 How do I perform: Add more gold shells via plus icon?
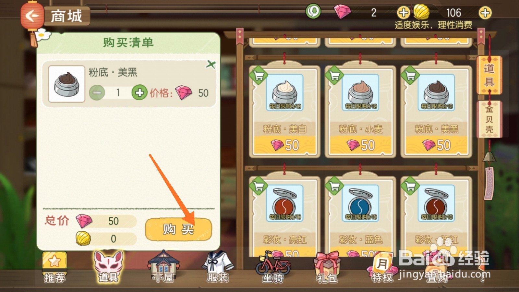pos(485,13)
